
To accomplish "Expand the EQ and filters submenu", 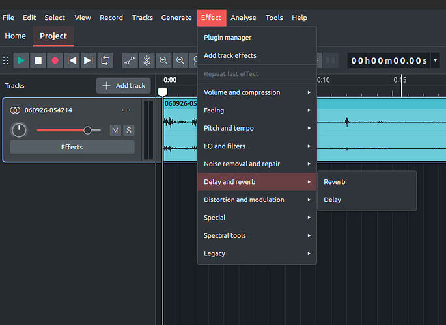I will pos(257,146).
